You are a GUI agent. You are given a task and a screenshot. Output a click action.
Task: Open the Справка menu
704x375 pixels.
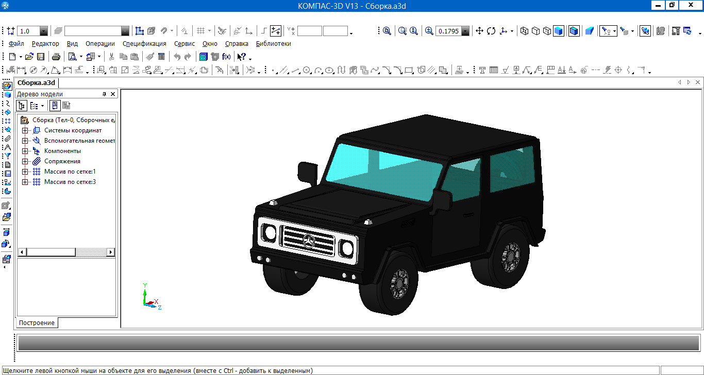click(237, 44)
